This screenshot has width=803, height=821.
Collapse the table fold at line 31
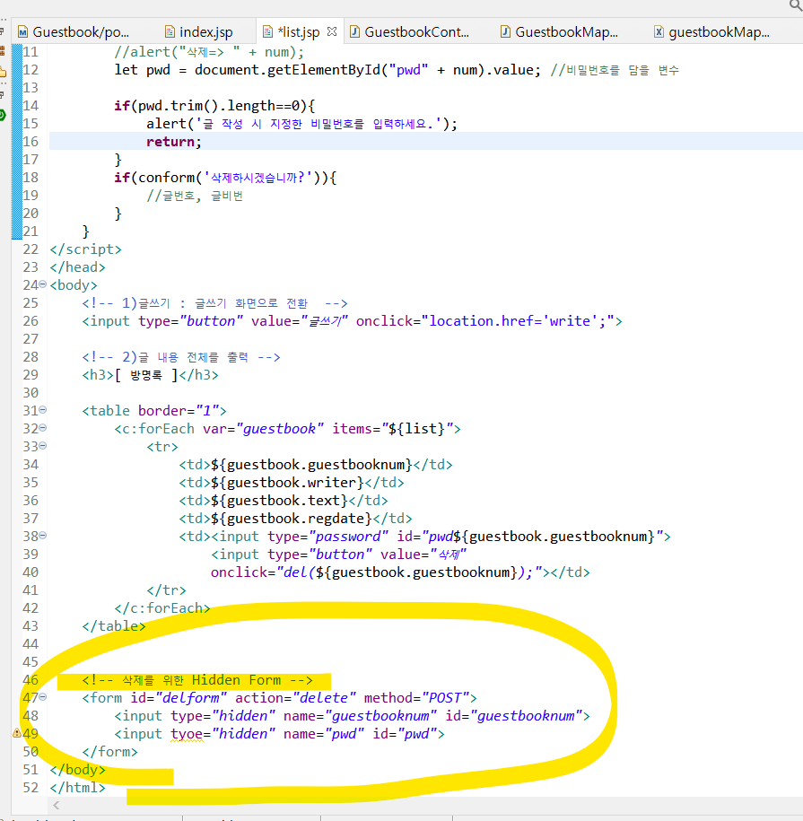pos(43,410)
